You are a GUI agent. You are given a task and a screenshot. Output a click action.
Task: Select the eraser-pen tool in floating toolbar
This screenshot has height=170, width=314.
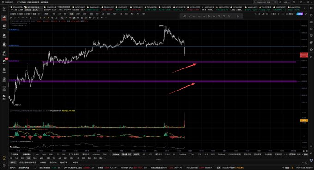(184, 16)
